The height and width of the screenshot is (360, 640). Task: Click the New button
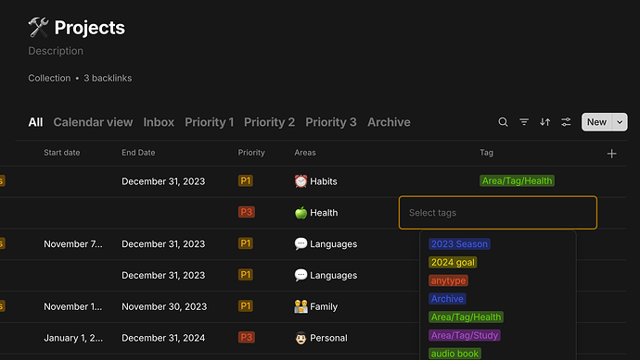(x=596, y=122)
